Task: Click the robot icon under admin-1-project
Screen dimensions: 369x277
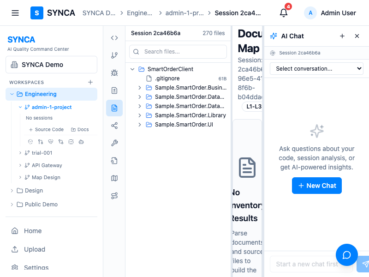Action: click(82, 142)
